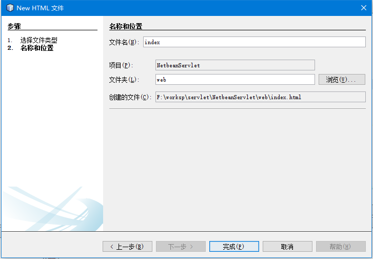373x259 pixels.
Task: Go back with the 上一步(B) button
Action: pos(127,247)
